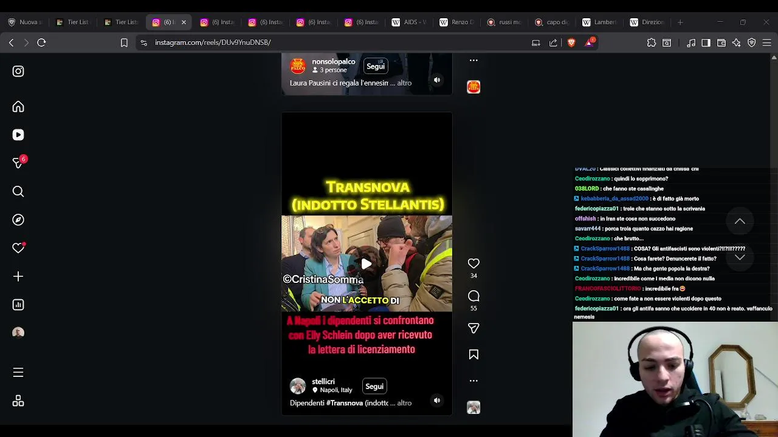Open a new browser tab
778x437 pixels.
(x=680, y=22)
